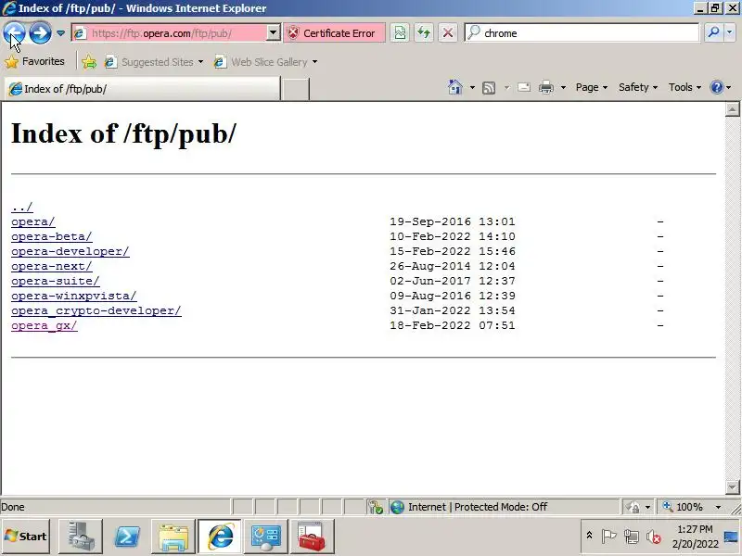This screenshot has height=556, width=742.
Task: Expand the address bar URL history dropdown
Action: (273, 33)
